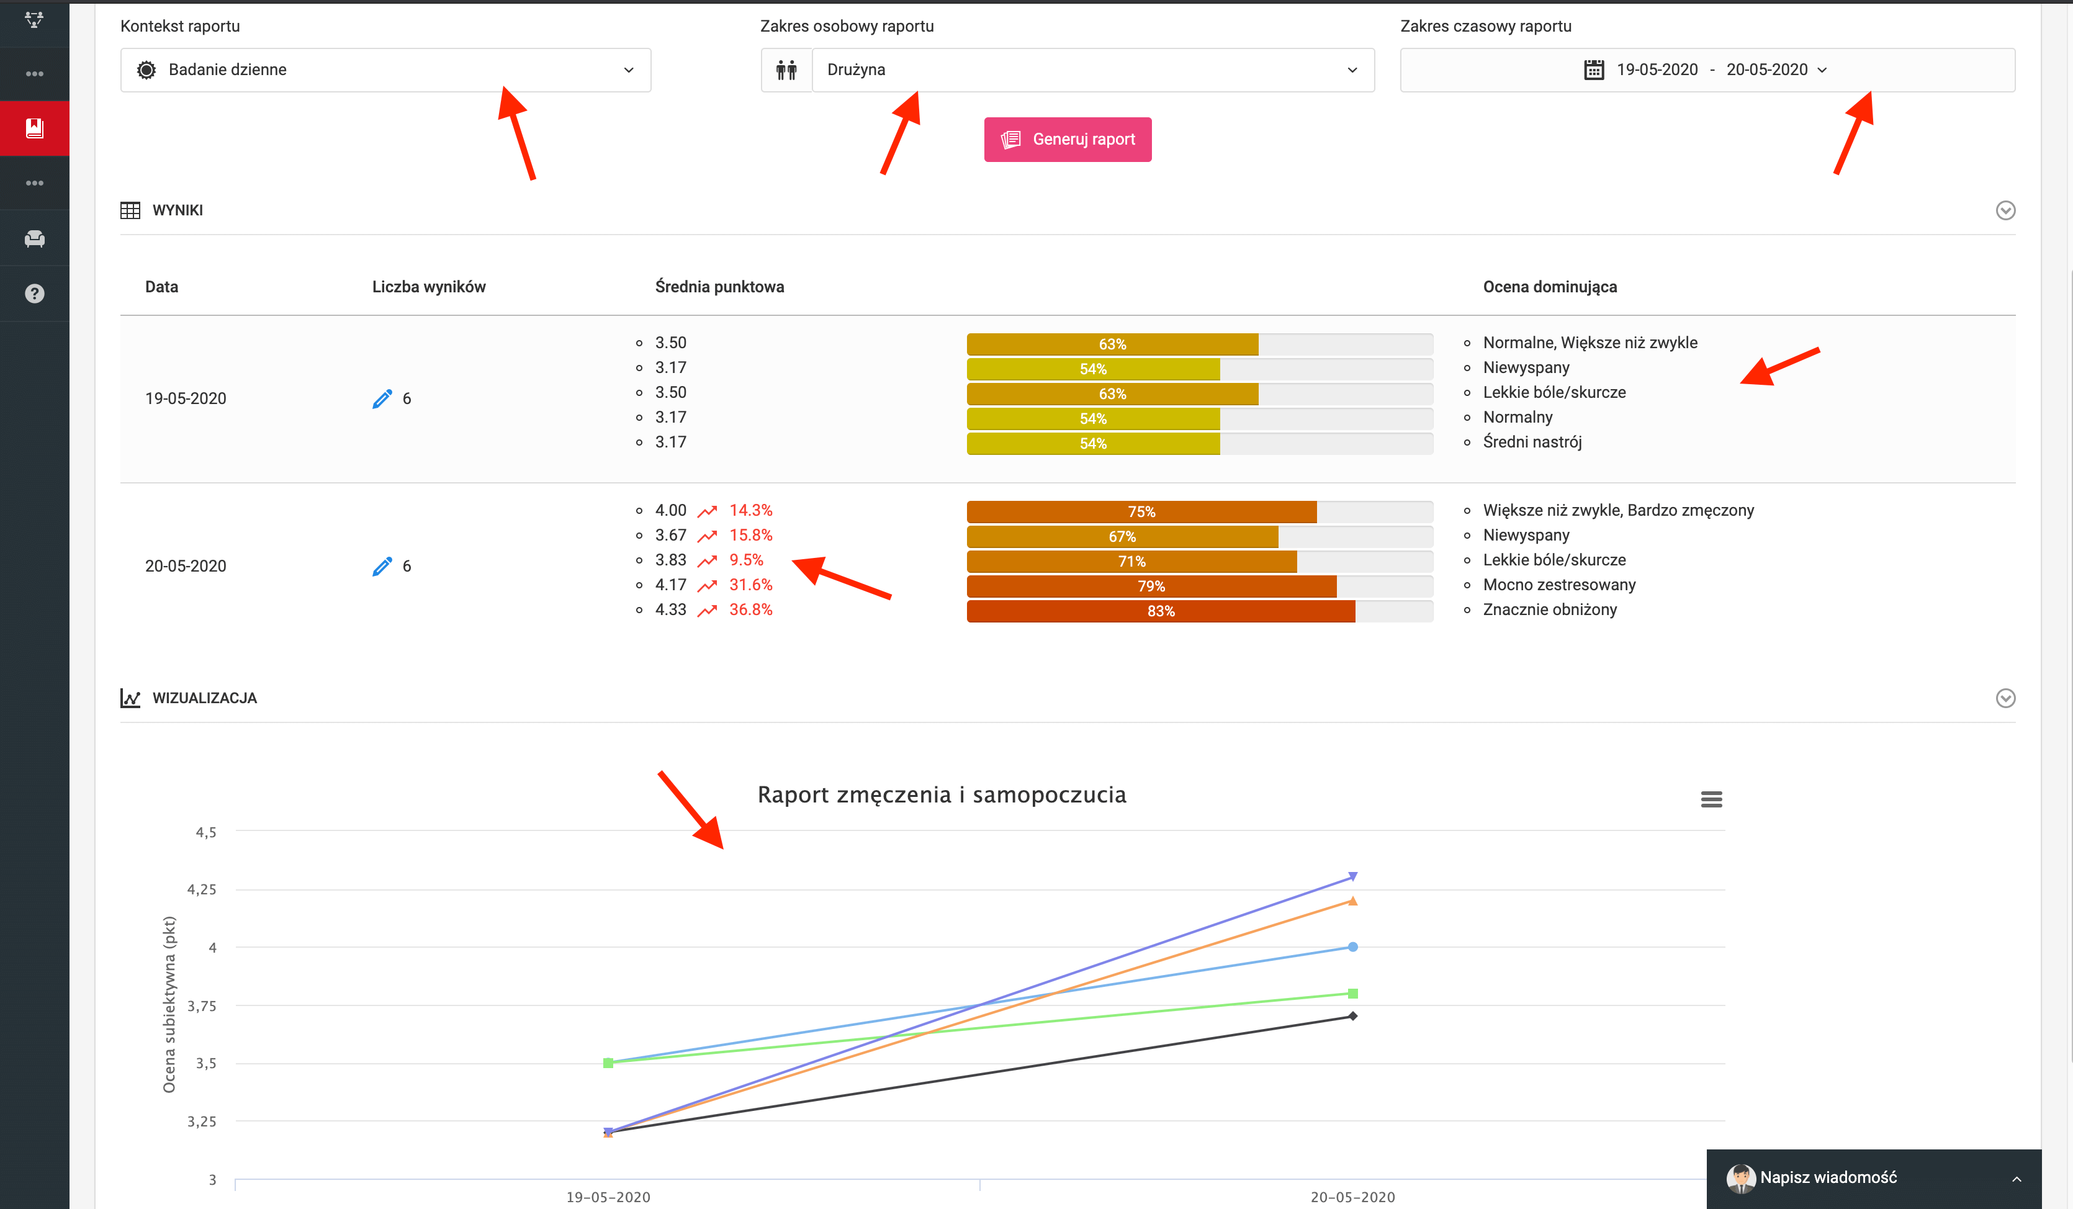Click the edit pencil for 19-05-2020
This screenshot has height=1209, width=2073.
[x=382, y=399]
